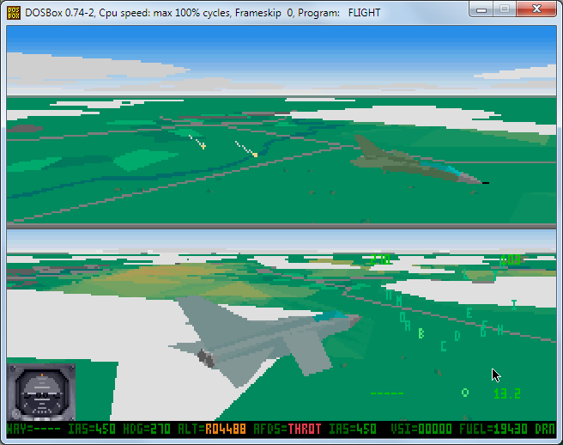Click the WAY=---- status readout

[33, 429]
